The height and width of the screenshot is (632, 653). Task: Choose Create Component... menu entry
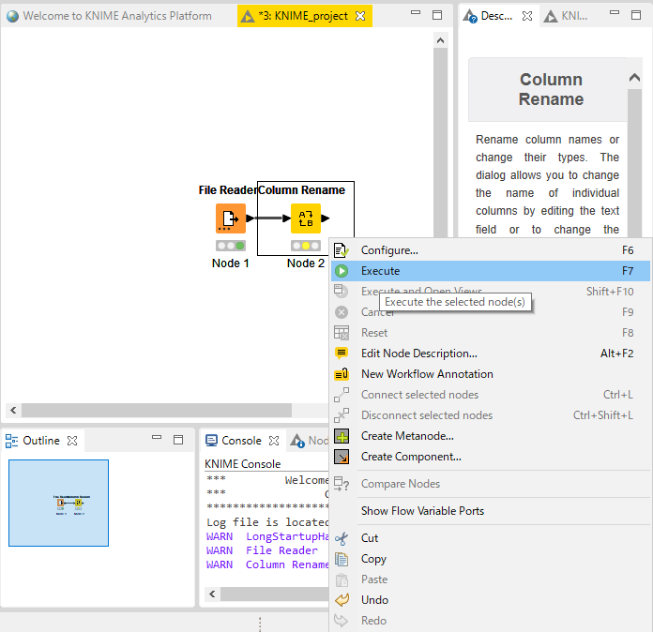[x=491, y=457]
